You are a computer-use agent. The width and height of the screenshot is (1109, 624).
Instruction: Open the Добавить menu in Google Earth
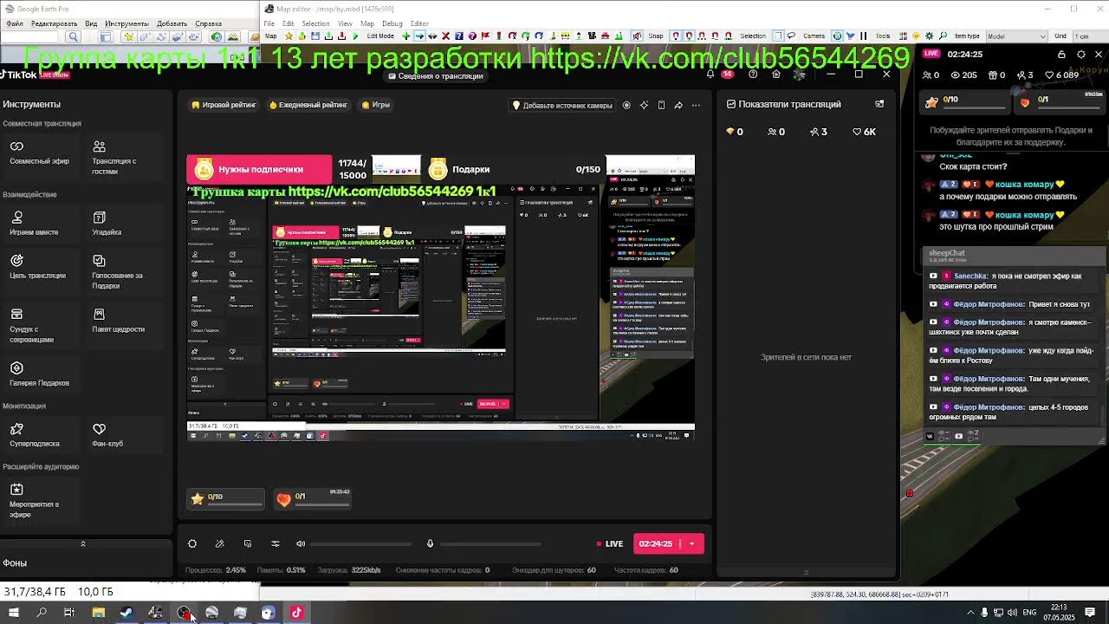pos(172,23)
